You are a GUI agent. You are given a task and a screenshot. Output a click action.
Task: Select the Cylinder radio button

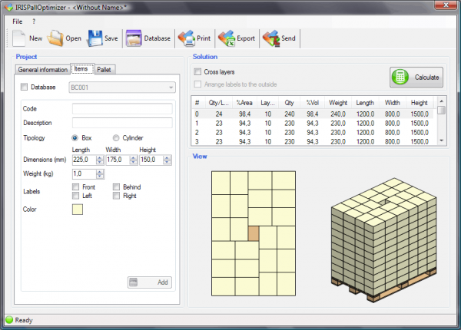click(x=116, y=138)
